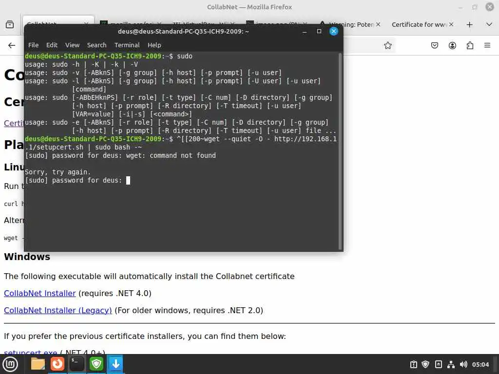Image resolution: width=499 pixels, height=374 pixels.
Task: Click the Windows heading text
Action: coord(27,257)
